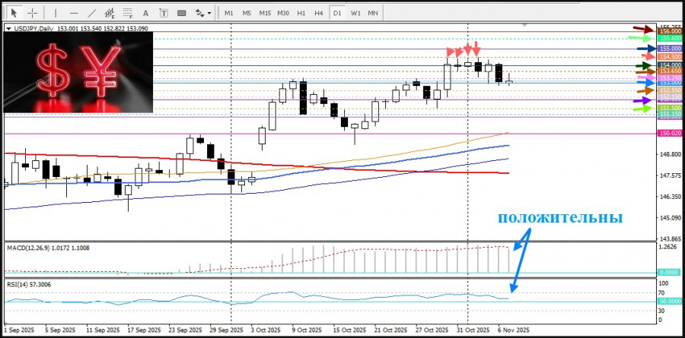Select the gray rectangle shape tool
685x338 pixels.
(182, 13)
